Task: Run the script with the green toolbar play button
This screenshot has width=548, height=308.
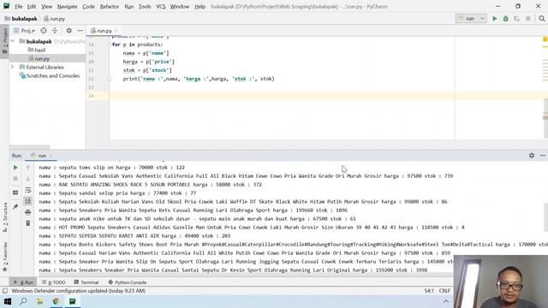Action: pyautogui.click(x=495, y=19)
